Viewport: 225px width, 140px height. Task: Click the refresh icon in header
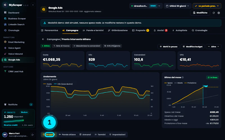pyautogui.click(x=214, y=13)
